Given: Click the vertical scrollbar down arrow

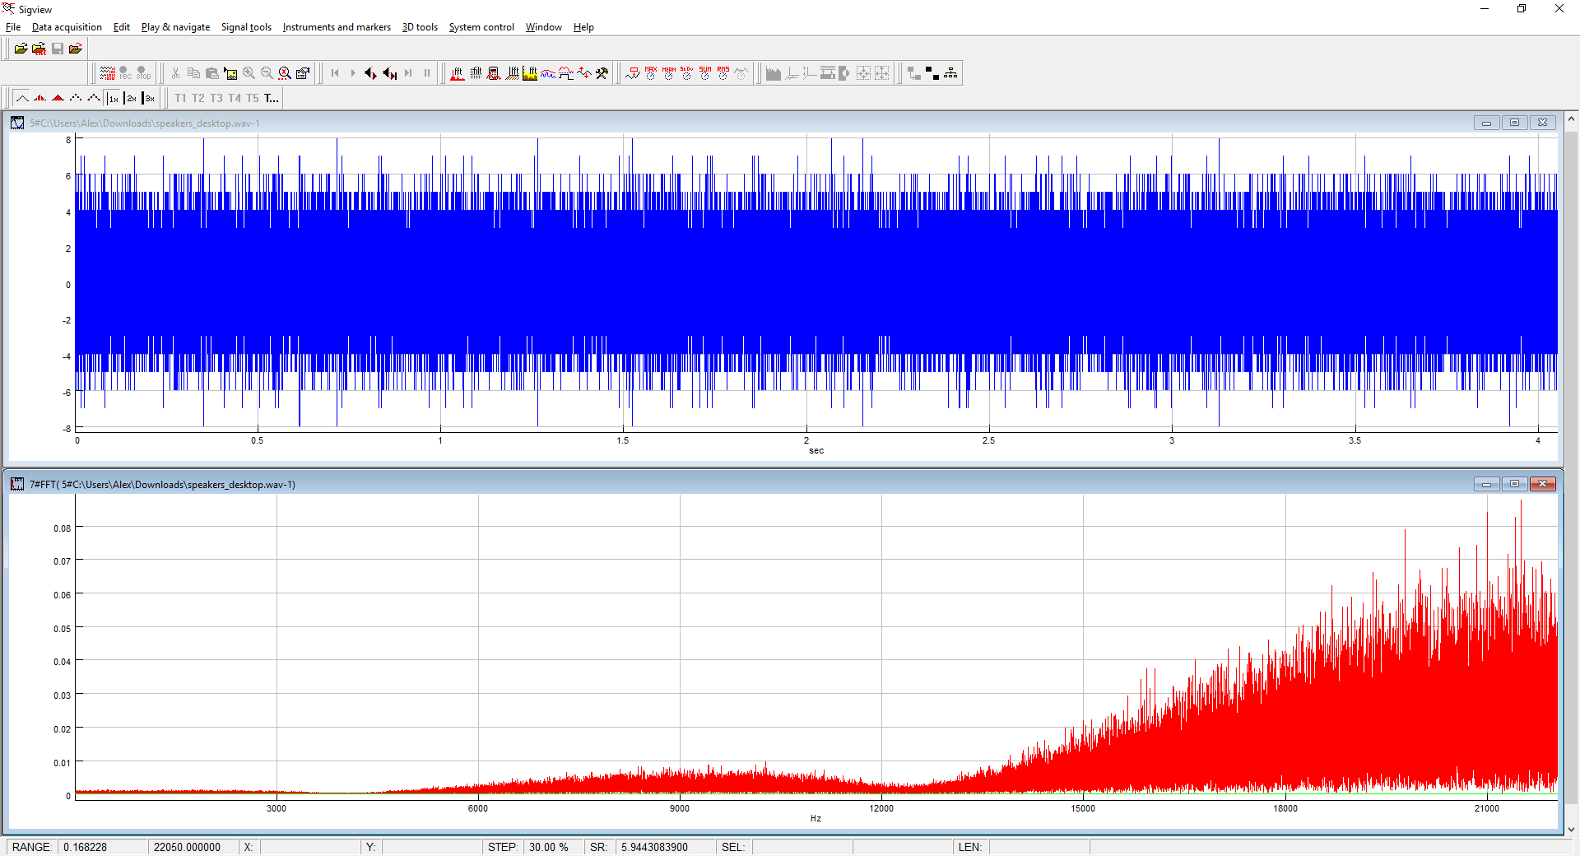Looking at the screenshot, I should pyautogui.click(x=1571, y=830).
